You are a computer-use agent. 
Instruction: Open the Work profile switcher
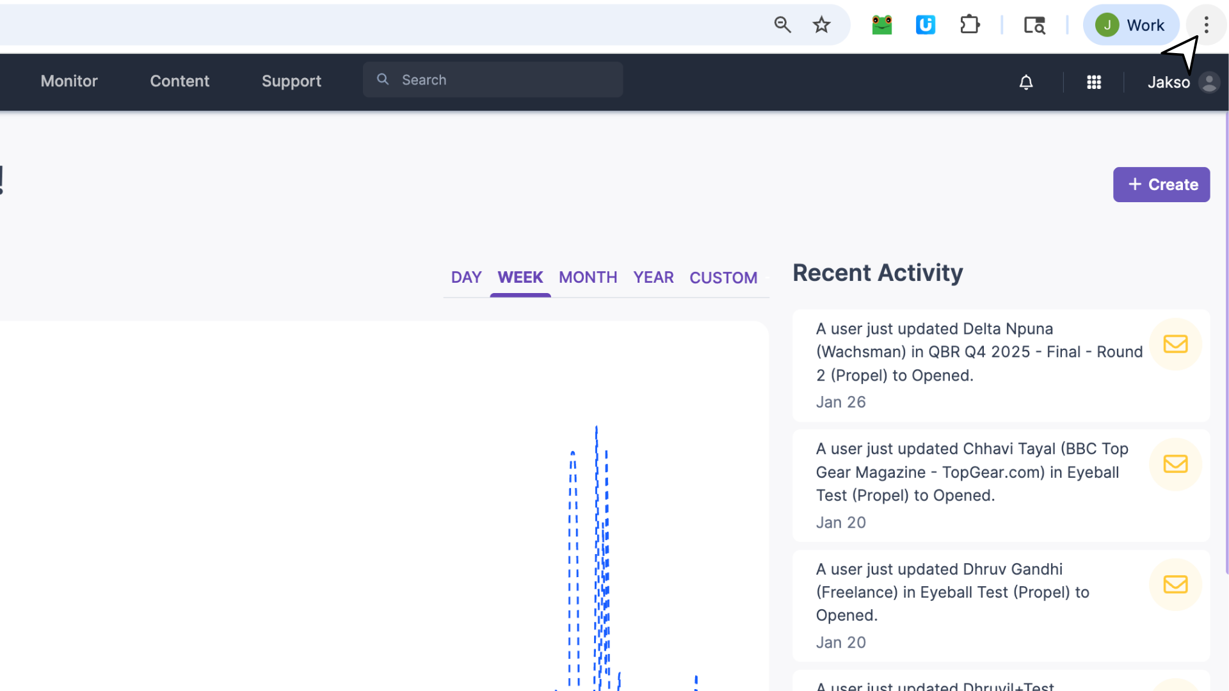click(1131, 25)
